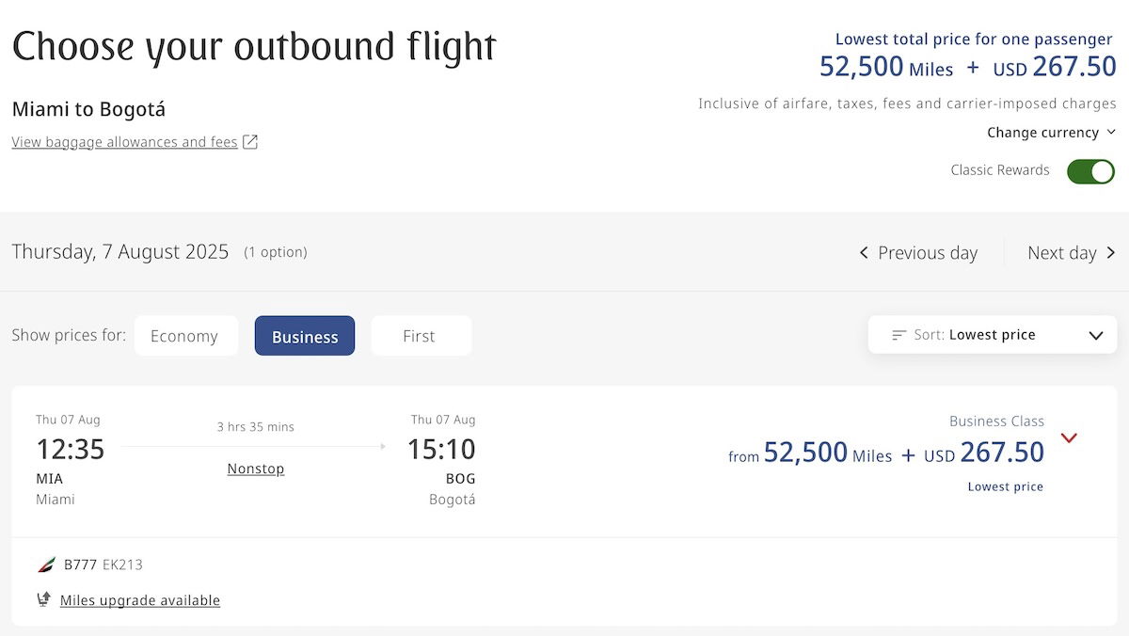The width and height of the screenshot is (1129, 636).
Task: Go to Next day flights
Action: [1072, 253]
